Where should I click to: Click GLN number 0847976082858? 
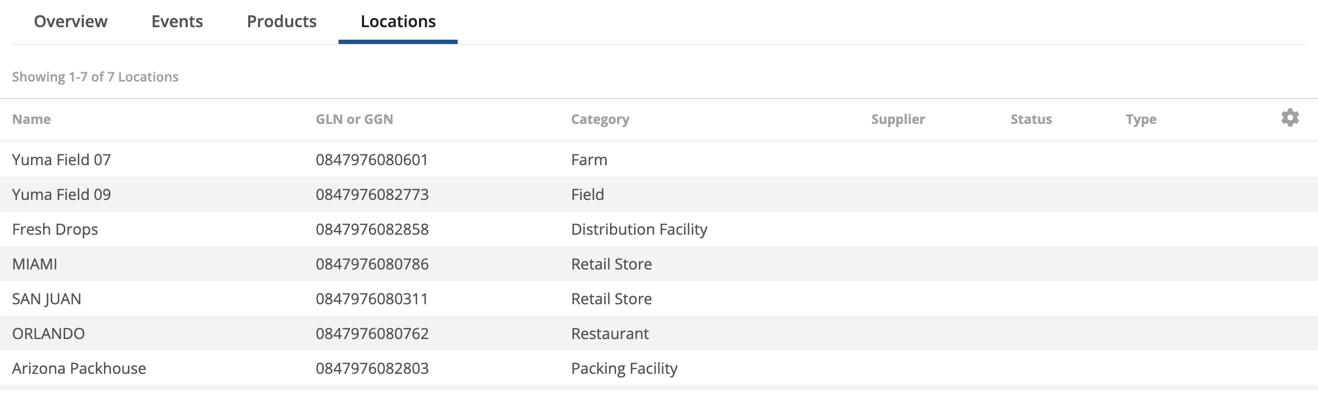click(x=372, y=229)
